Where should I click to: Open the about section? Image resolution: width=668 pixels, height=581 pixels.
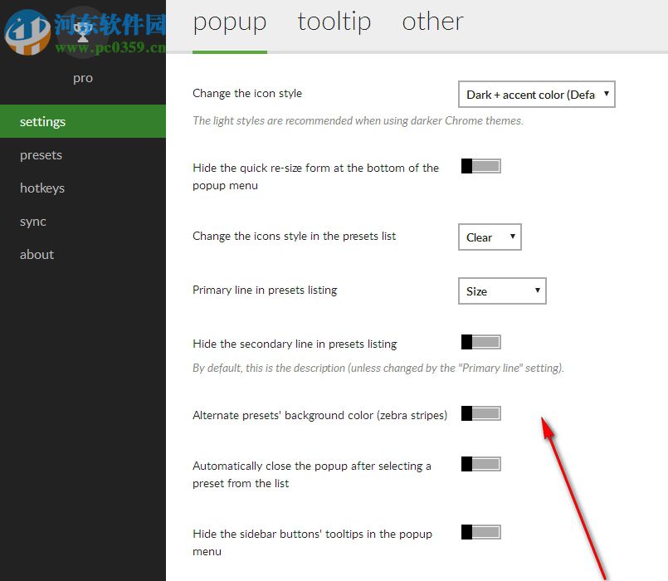tap(83, 255)
